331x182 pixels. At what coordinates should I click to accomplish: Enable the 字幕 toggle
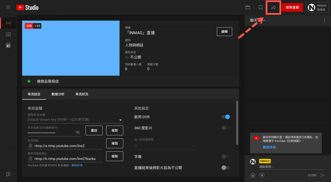click(226, 157)
